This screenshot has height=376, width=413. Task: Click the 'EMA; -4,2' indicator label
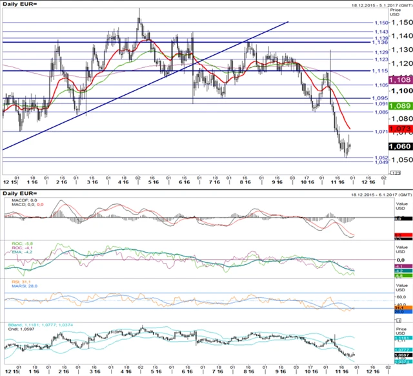point(22,252)
